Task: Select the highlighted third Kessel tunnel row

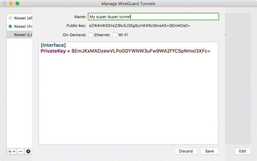Action: [23, 34]
